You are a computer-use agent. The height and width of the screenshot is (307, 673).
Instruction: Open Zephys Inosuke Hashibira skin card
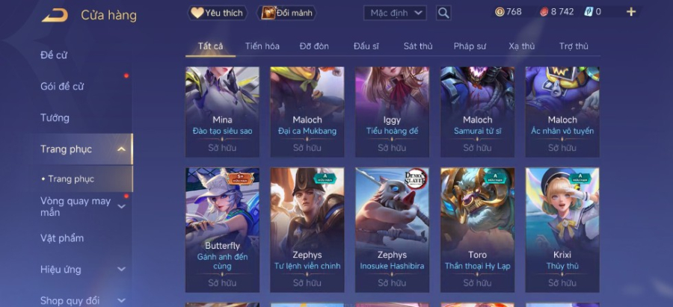tap(392, 230)
